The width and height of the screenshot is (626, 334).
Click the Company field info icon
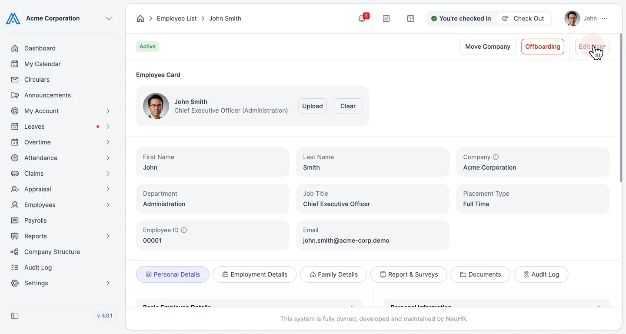click(x=496, y=157)
